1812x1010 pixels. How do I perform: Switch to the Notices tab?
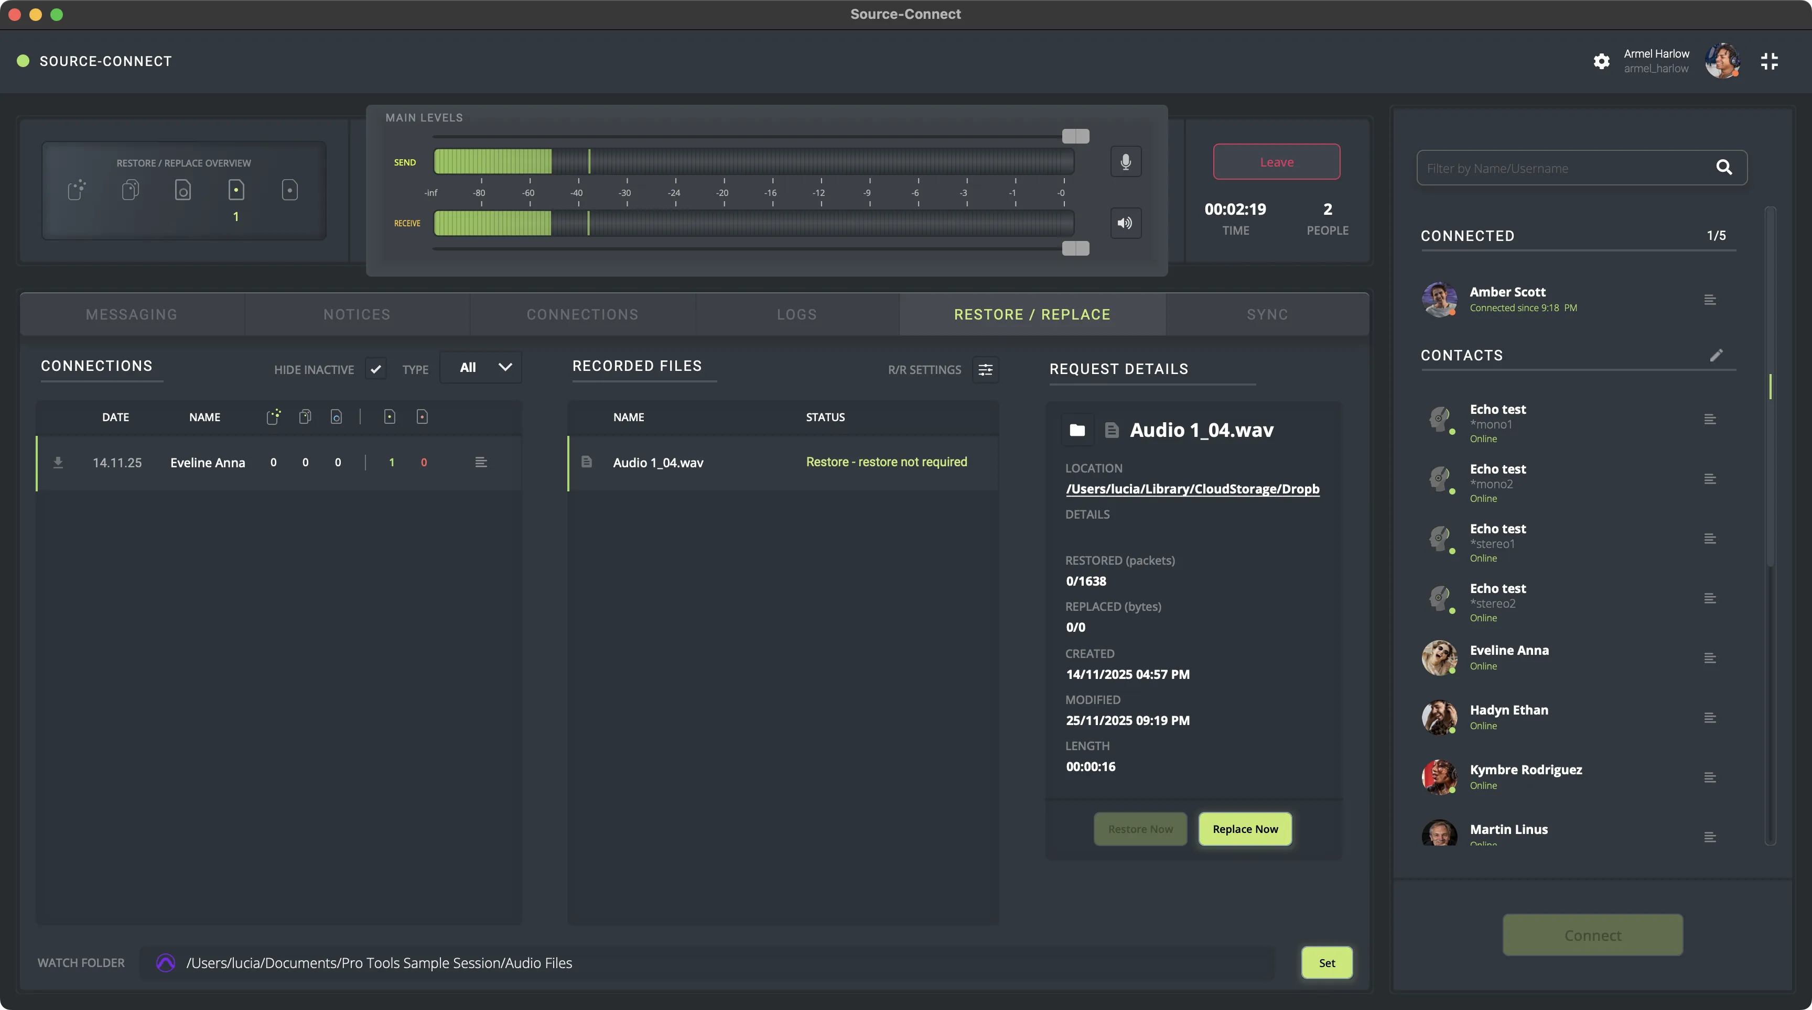[x=357, y=314]
